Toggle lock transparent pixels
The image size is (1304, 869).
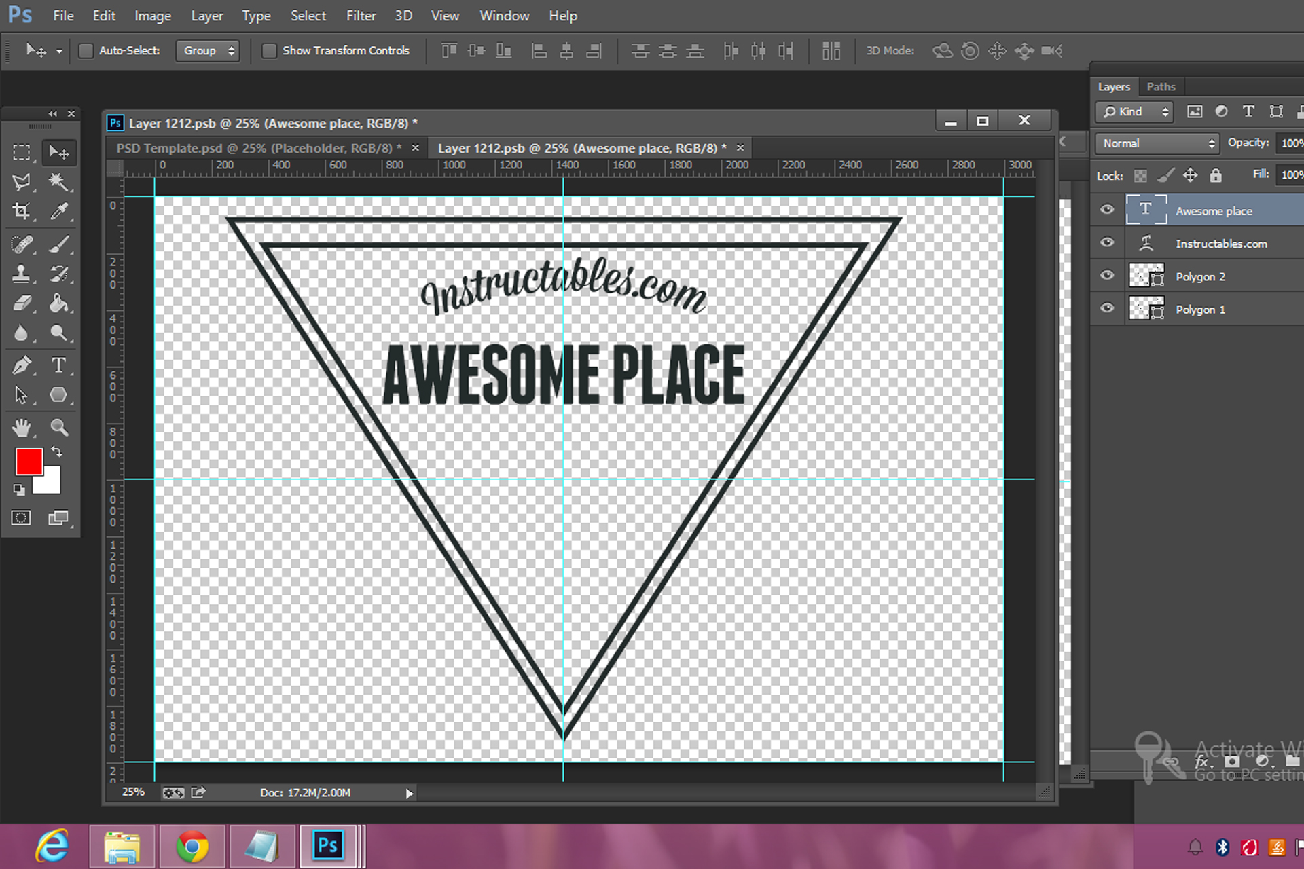tap(1140, 176)
